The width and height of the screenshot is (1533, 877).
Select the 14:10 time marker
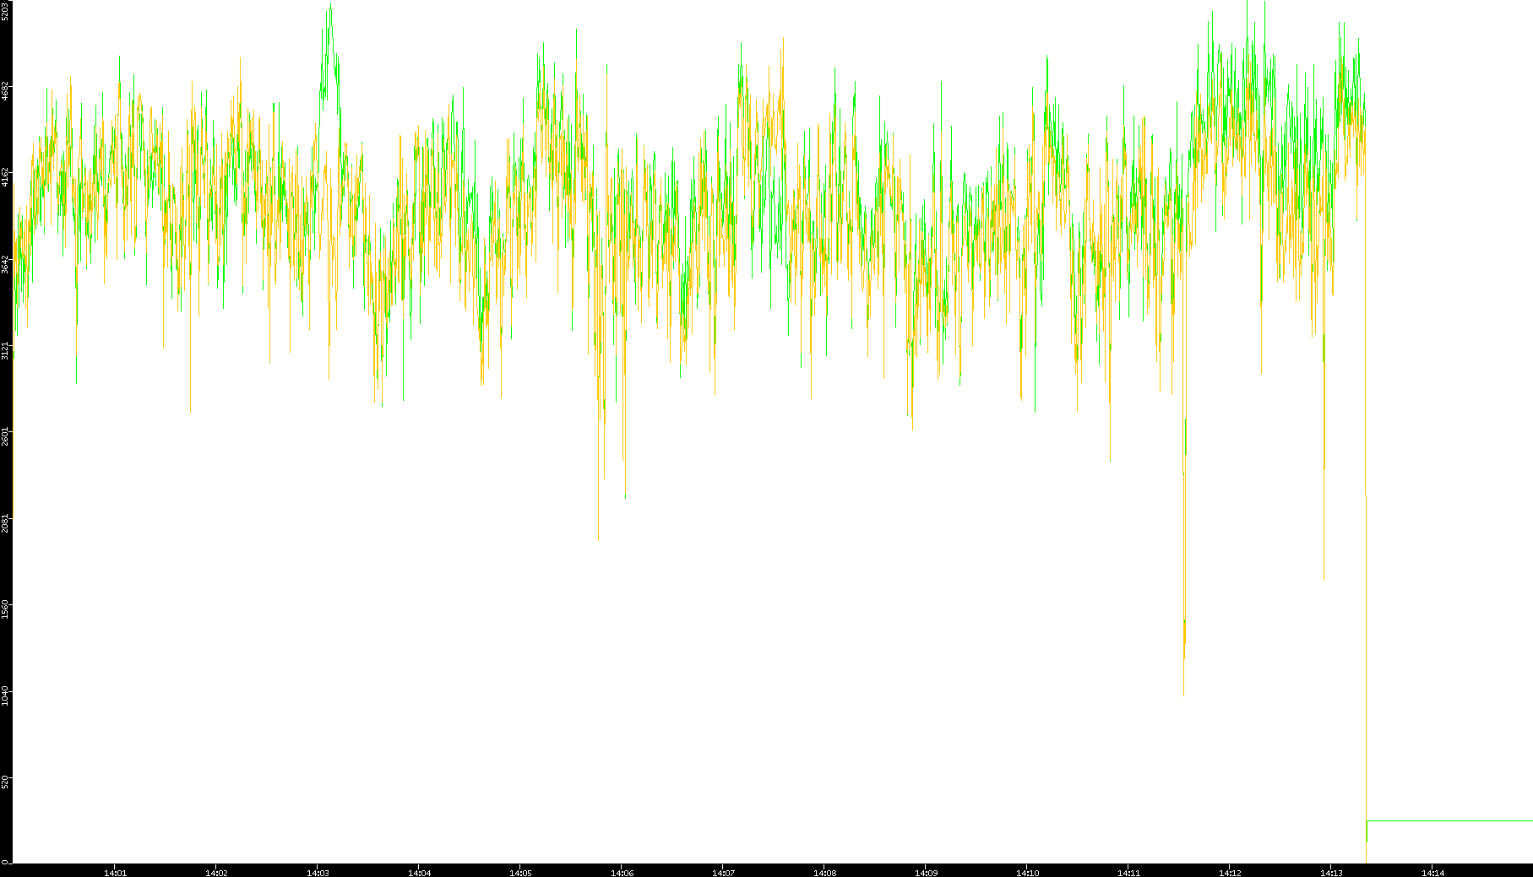coord(1027,872)
